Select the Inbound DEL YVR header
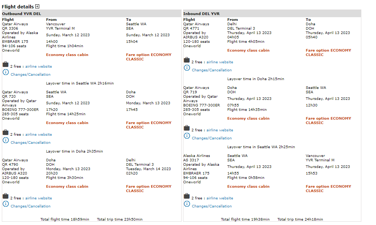 point(201,14)
